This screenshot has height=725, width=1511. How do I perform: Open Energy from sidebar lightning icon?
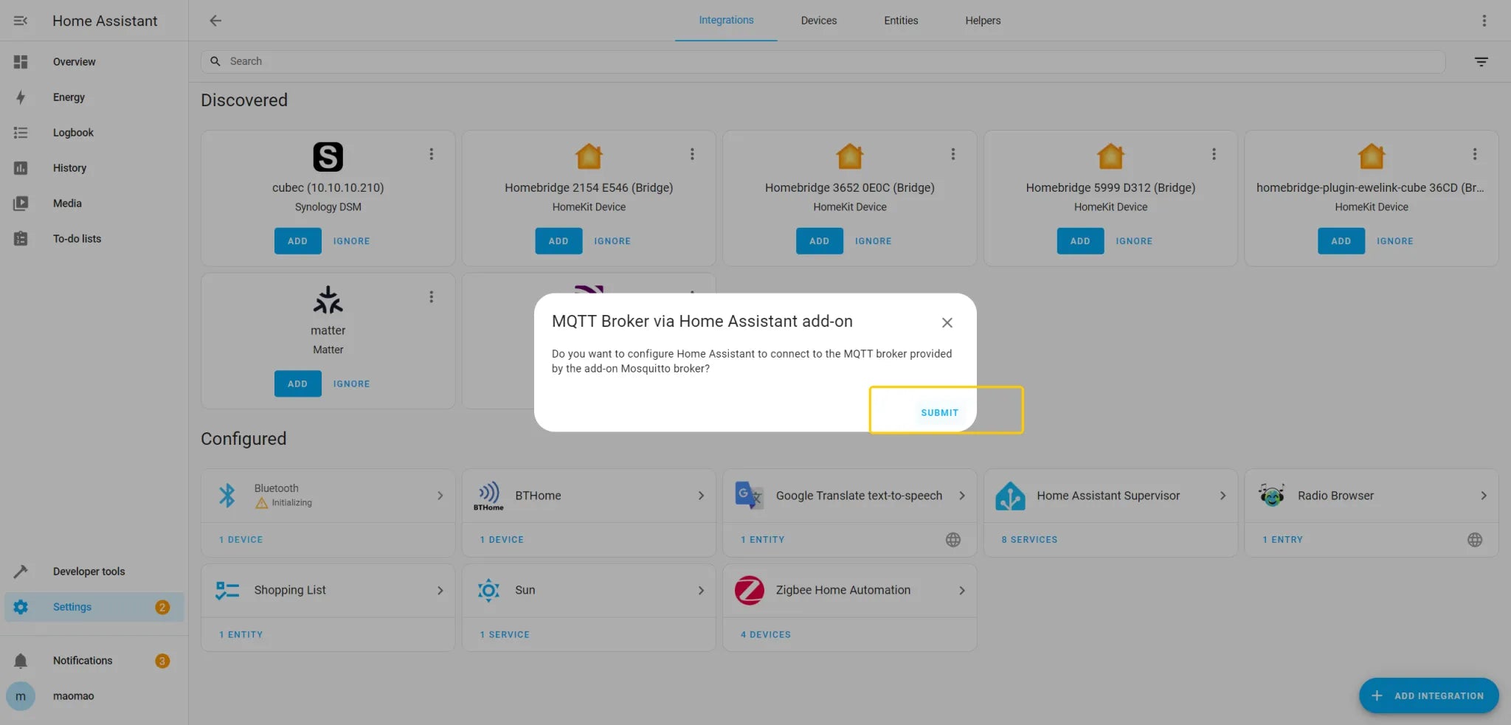click(21, 97)
